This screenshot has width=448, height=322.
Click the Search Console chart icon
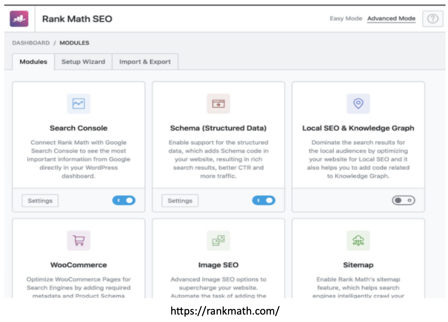[78, 104]
